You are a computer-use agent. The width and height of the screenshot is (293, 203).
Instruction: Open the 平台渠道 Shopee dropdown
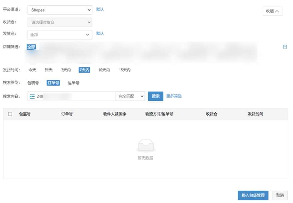(x=60, y=10)
